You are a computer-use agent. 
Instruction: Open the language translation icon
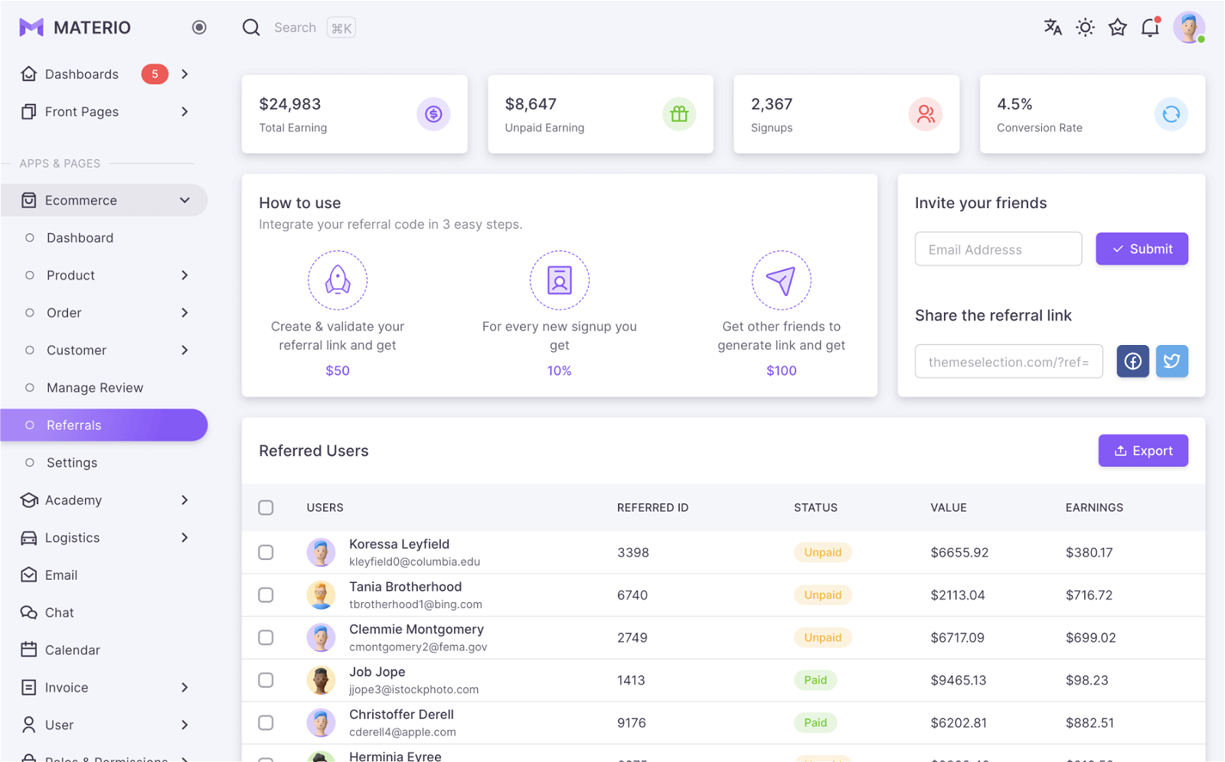click(1053, 28)
